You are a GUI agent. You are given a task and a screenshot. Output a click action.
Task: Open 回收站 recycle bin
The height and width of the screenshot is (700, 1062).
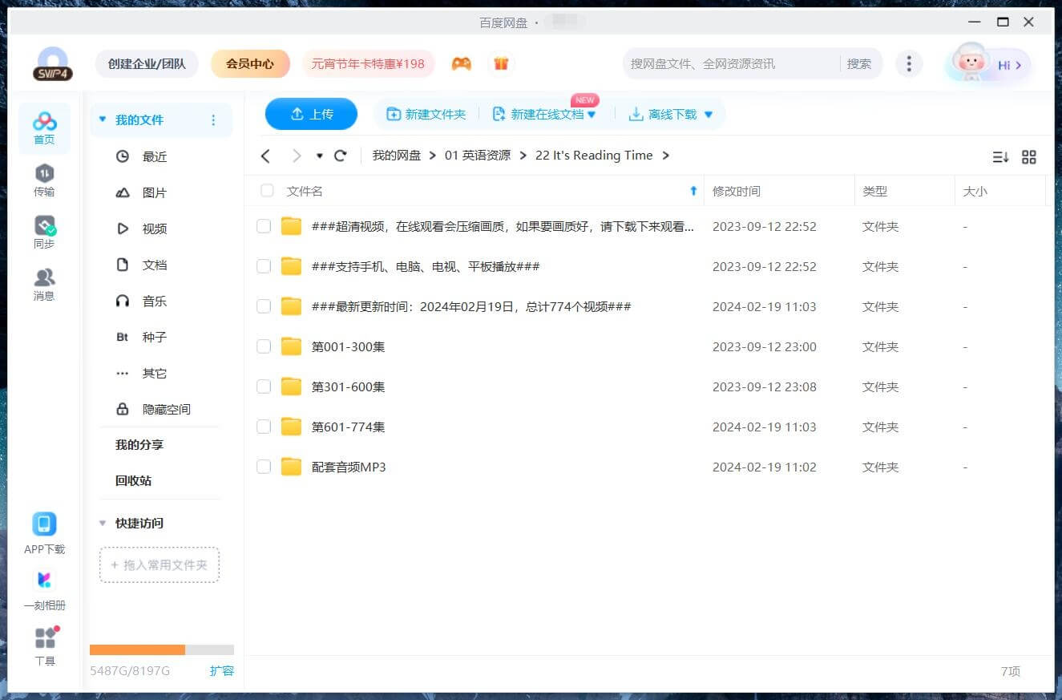pyautogui.click(x=133, y=480)
